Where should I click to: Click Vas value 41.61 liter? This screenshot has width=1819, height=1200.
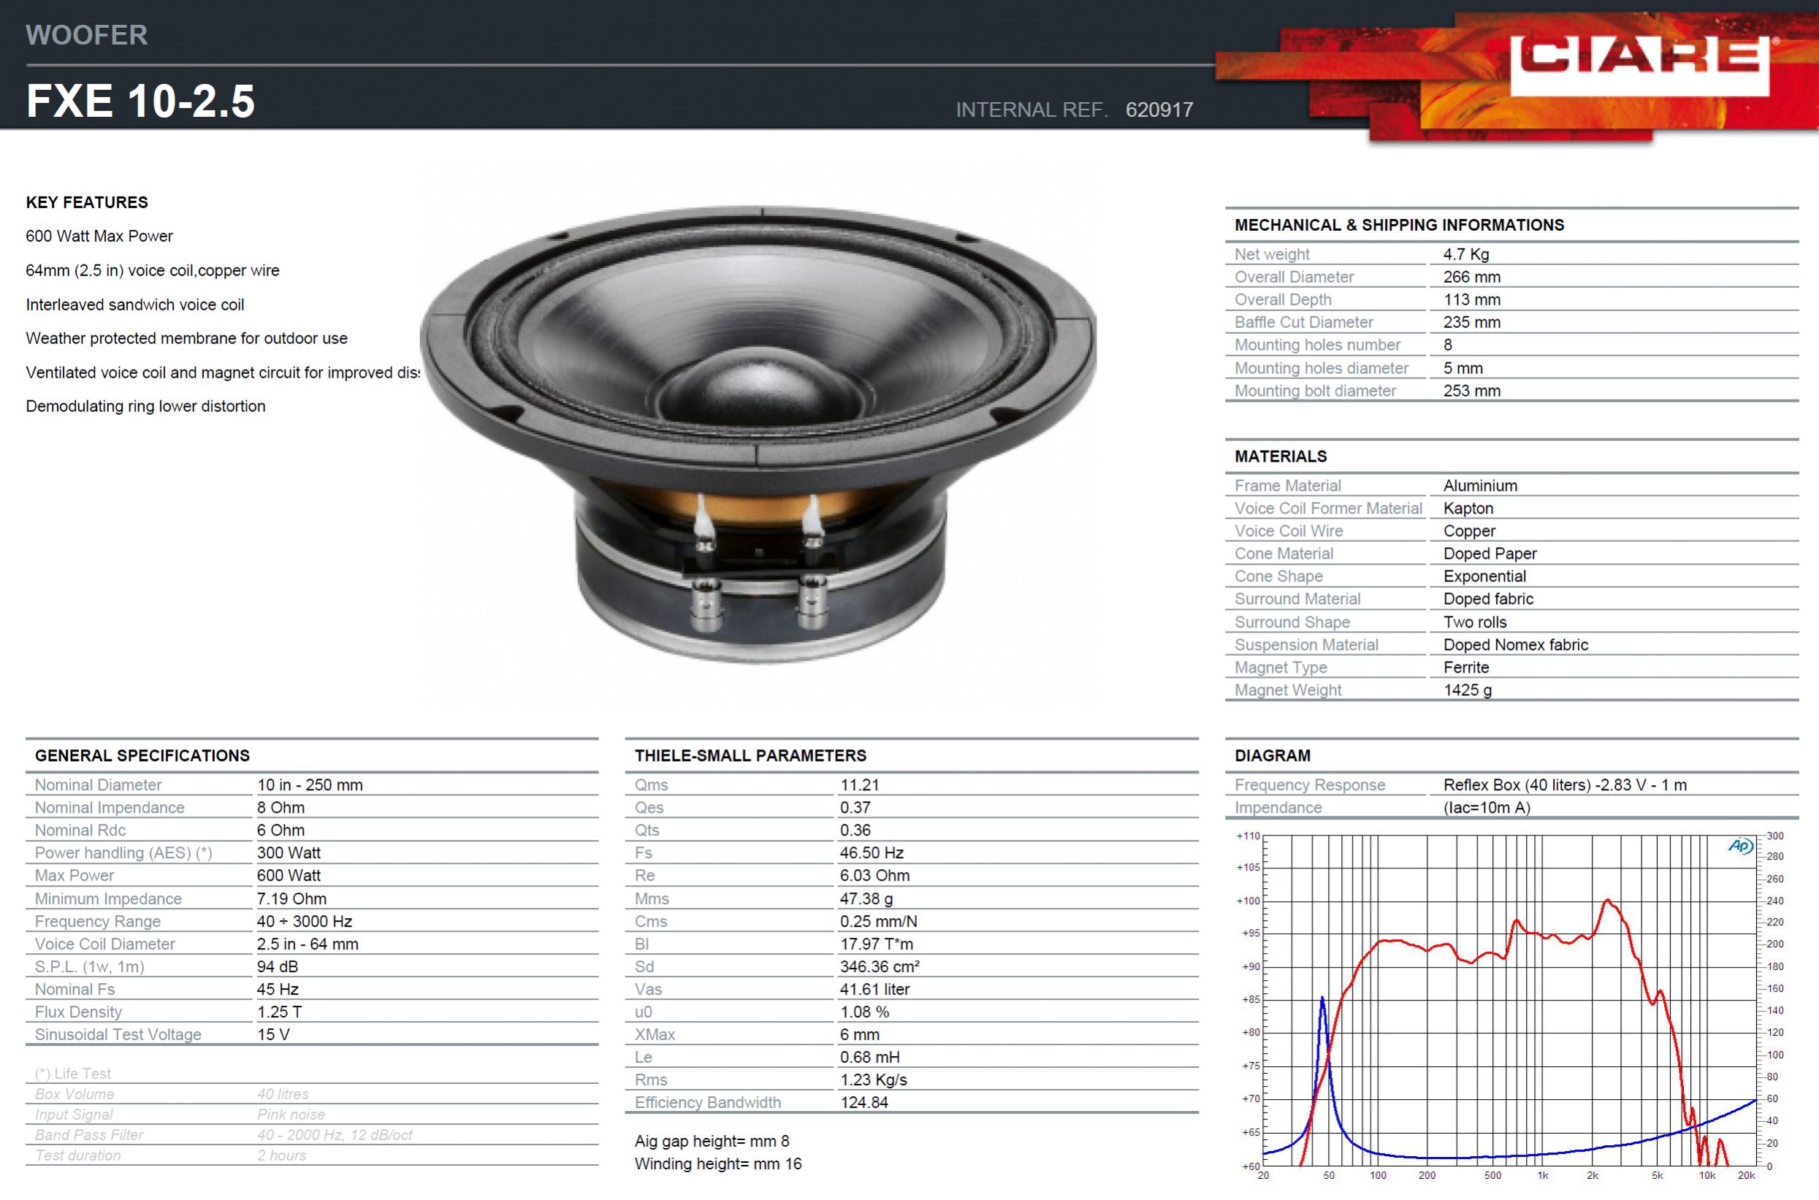coord(874,990)
